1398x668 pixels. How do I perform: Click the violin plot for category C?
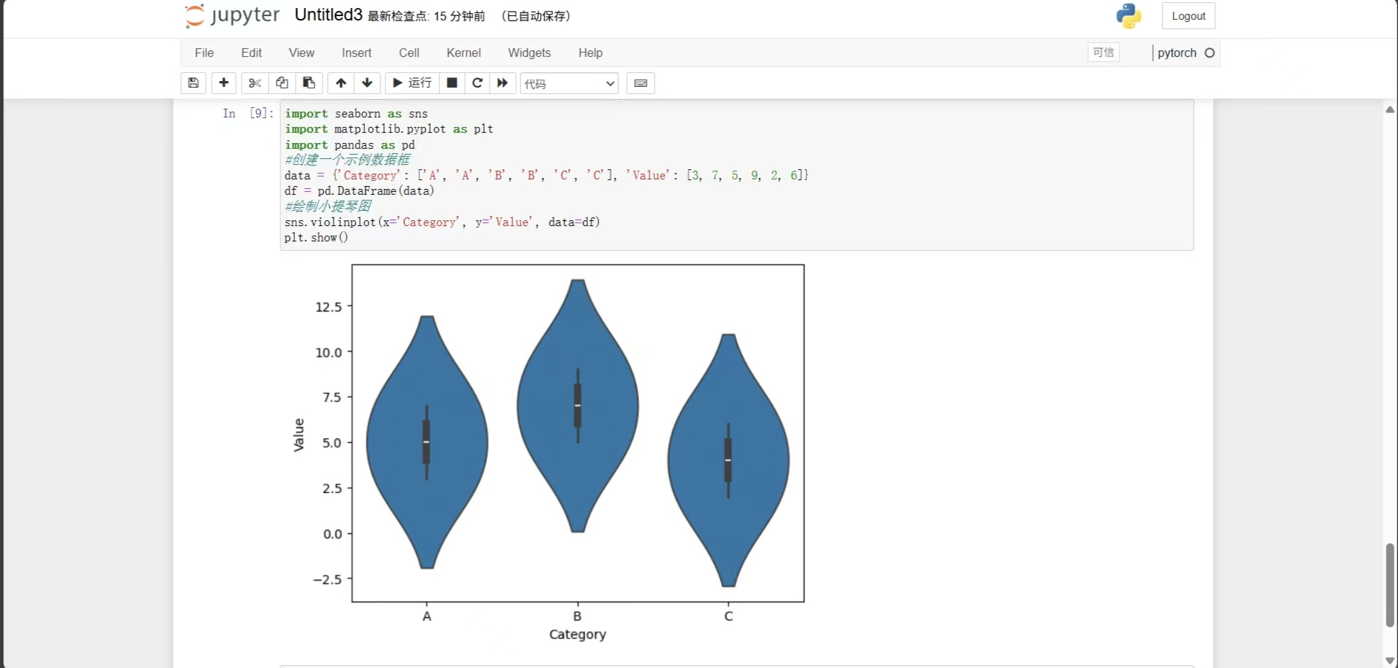tap(728, 460)
